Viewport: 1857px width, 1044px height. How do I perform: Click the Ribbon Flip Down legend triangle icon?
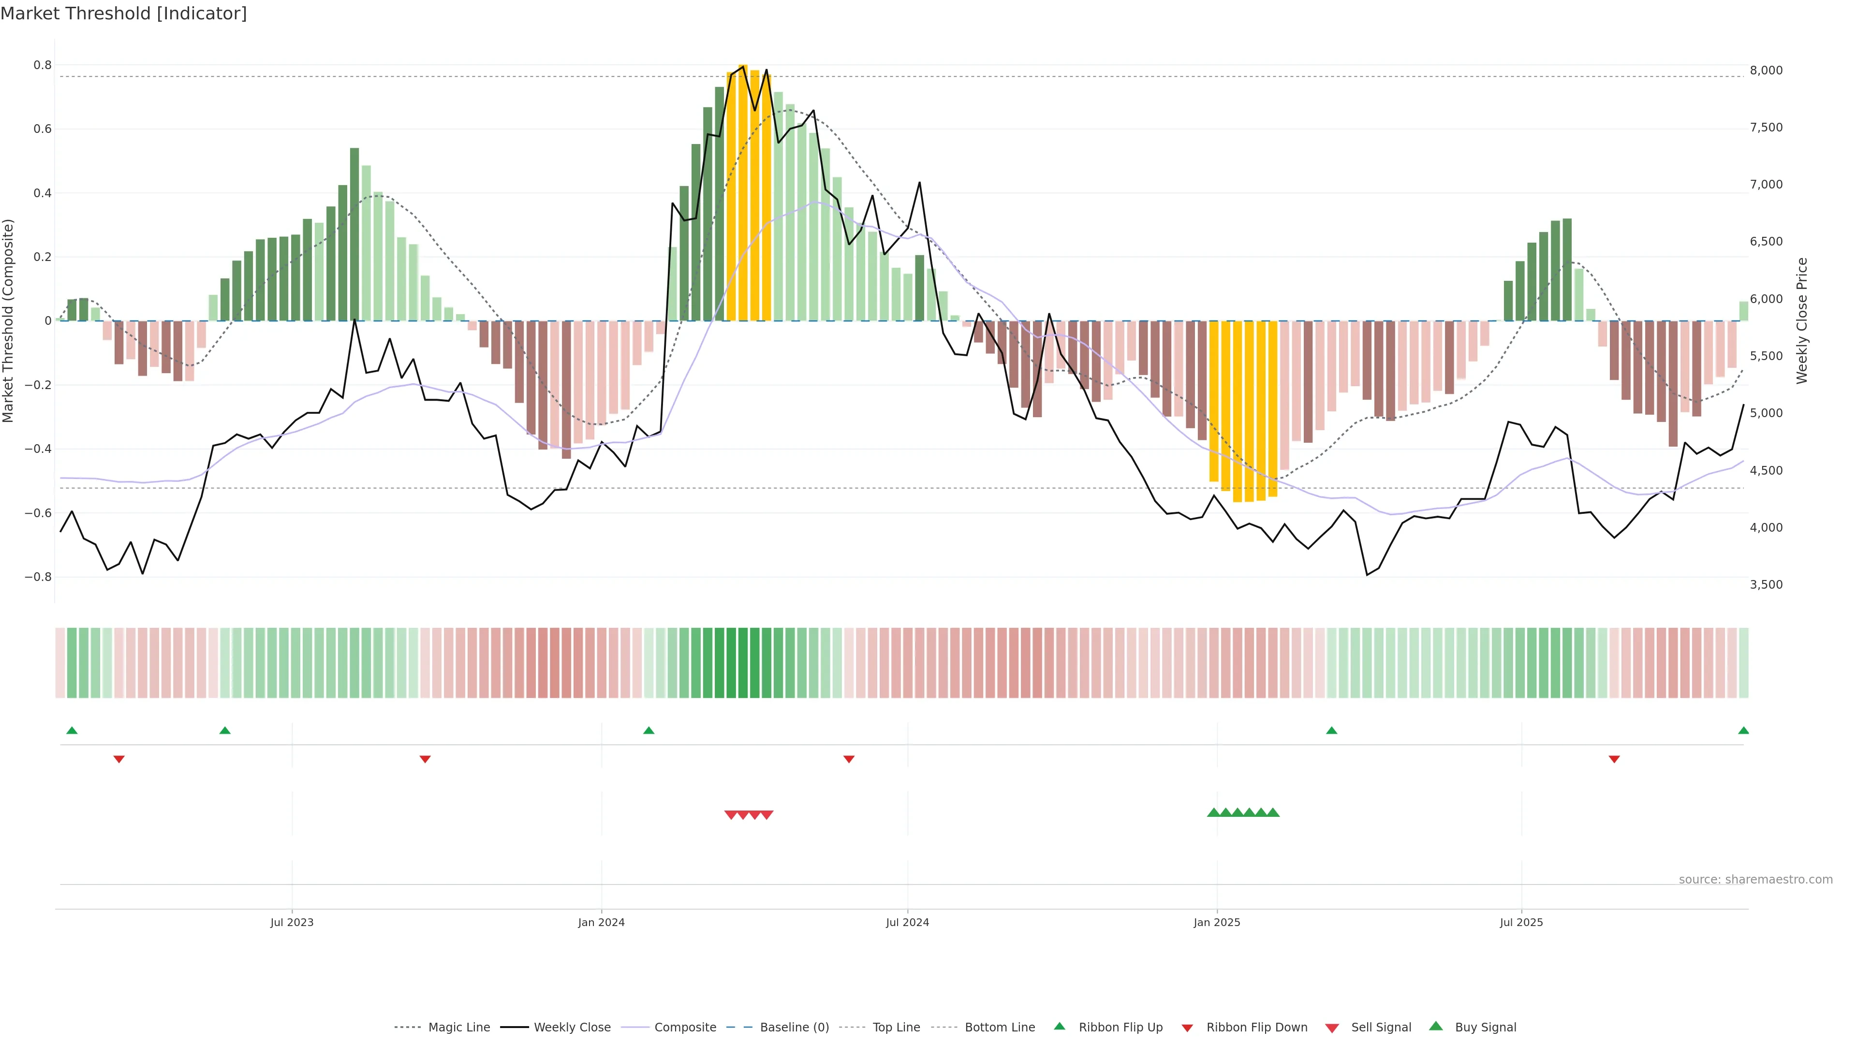click(1187, 1028)
